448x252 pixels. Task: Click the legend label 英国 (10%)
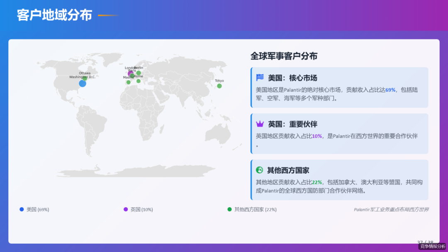click(142, 209)
